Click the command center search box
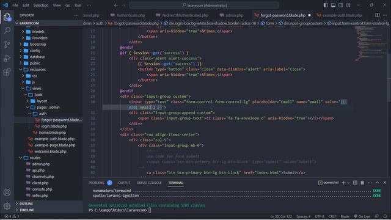 (x=204, y=5)
